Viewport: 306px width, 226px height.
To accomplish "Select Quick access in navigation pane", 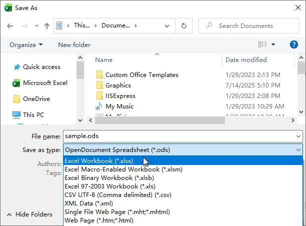I will [41, 67].
